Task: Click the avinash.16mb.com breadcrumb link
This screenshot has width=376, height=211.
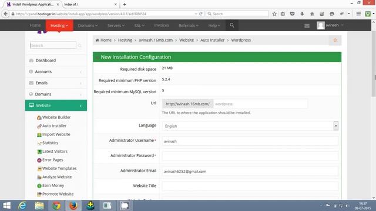Action: 155,40
